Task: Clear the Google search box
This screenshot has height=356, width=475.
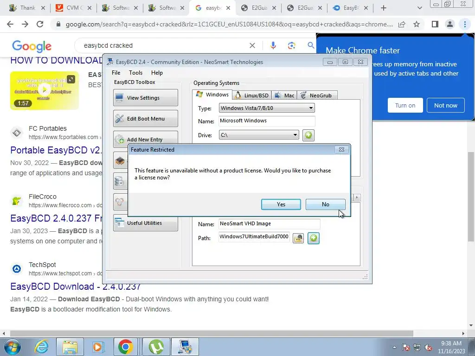Action: click(x=252, y=45)
